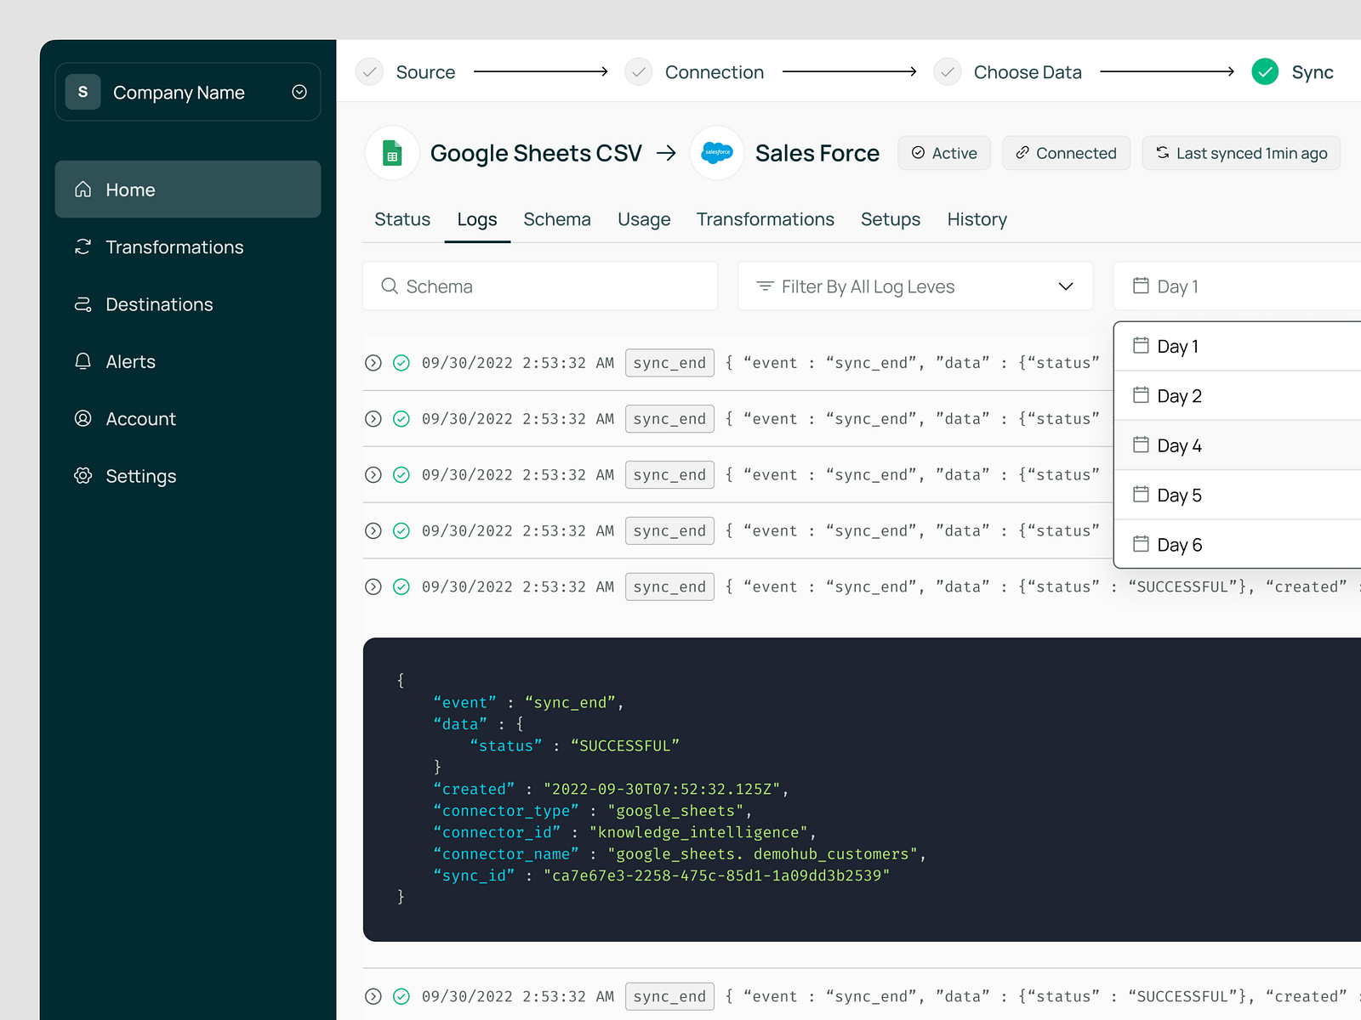Image resolution: width=1361 pixels, height=1020 pixels.
Task: Click the green Sync step checkmark
Action: [x=1265, y=72]
